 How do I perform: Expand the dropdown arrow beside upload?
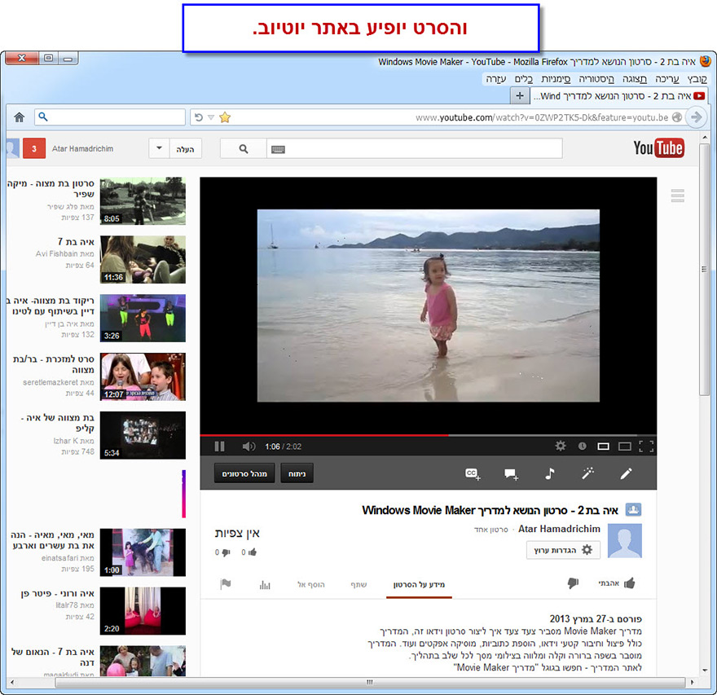tap(159, 148)
